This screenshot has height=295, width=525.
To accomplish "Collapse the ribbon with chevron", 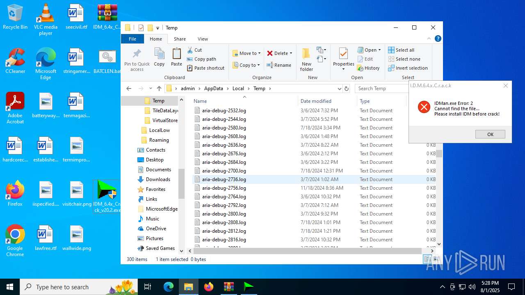I will coord(429,39).
